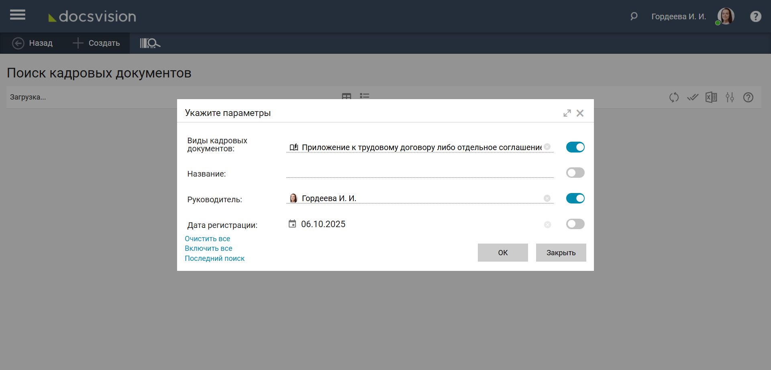Click the Очистить все link
This screenshot has height=370, width=771.
coord(207,239)
